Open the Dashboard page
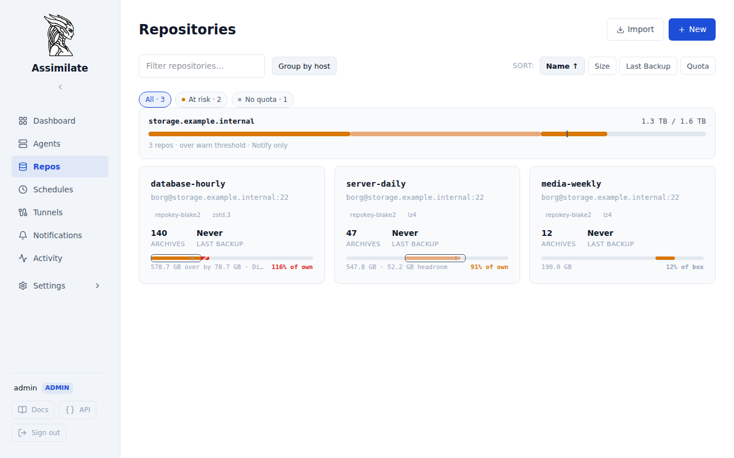Screen dimensions: 734x458 (x=60, y=121)
